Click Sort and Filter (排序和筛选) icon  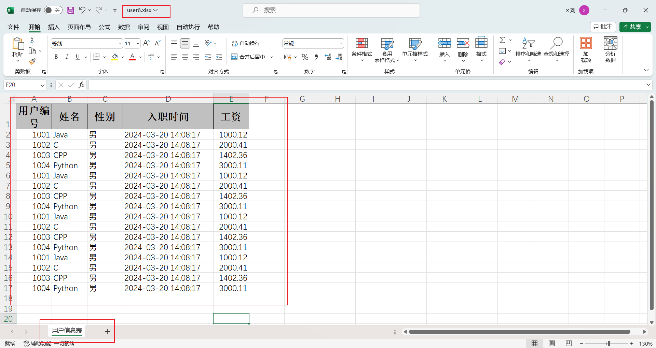(x=528, y=48)
